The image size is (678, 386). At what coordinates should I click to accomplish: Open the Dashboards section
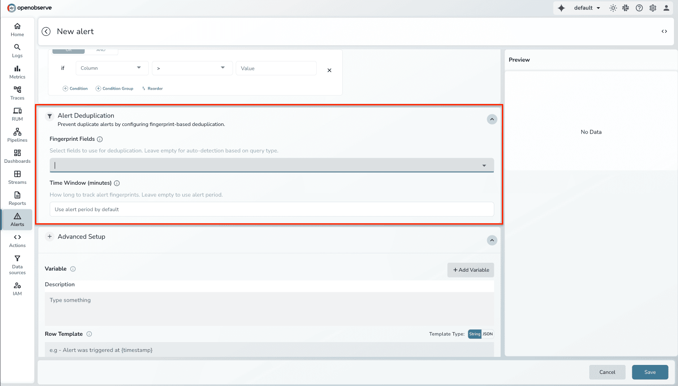[17, 156]
